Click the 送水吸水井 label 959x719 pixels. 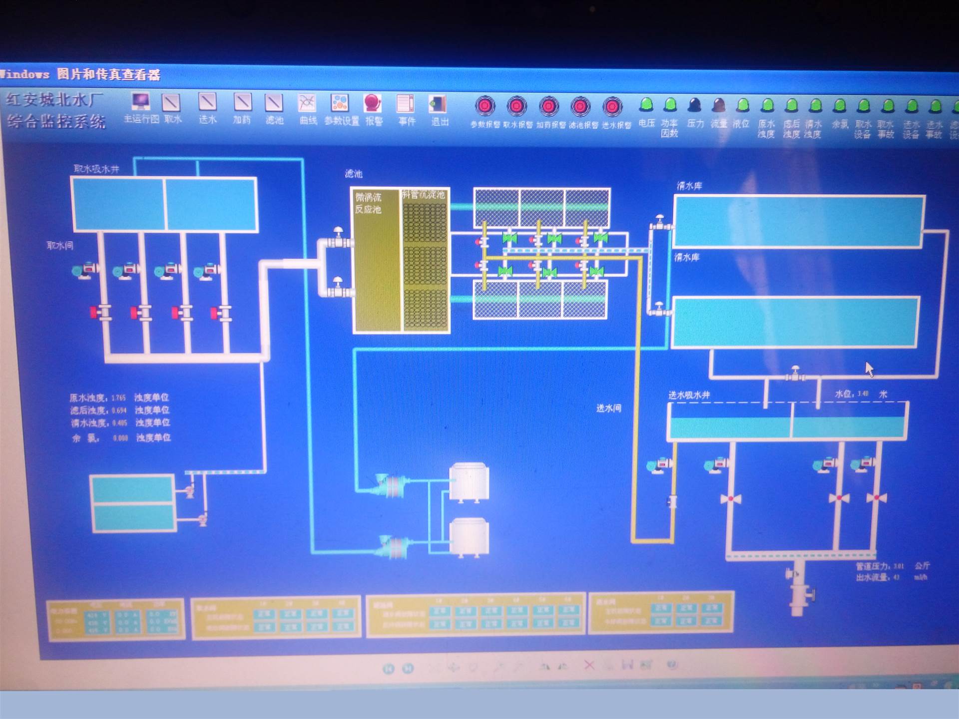689,395
